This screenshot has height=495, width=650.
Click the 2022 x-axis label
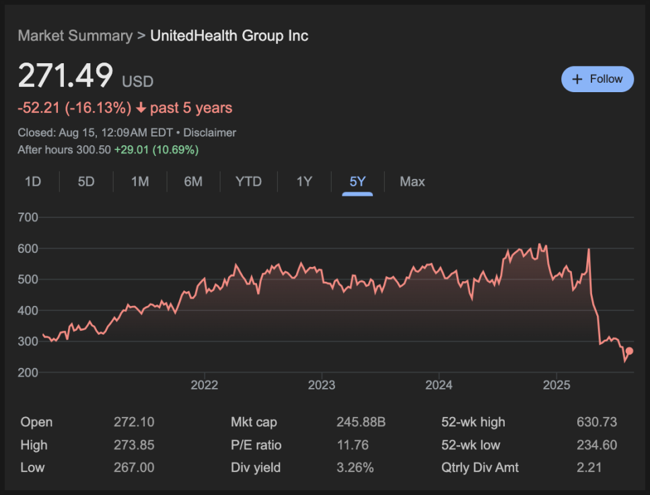pyautogui.click(x=205, y=385)
